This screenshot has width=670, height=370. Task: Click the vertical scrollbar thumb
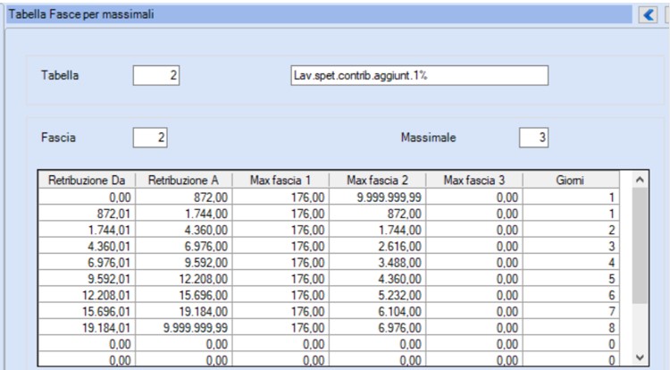(x=640, y=246)
